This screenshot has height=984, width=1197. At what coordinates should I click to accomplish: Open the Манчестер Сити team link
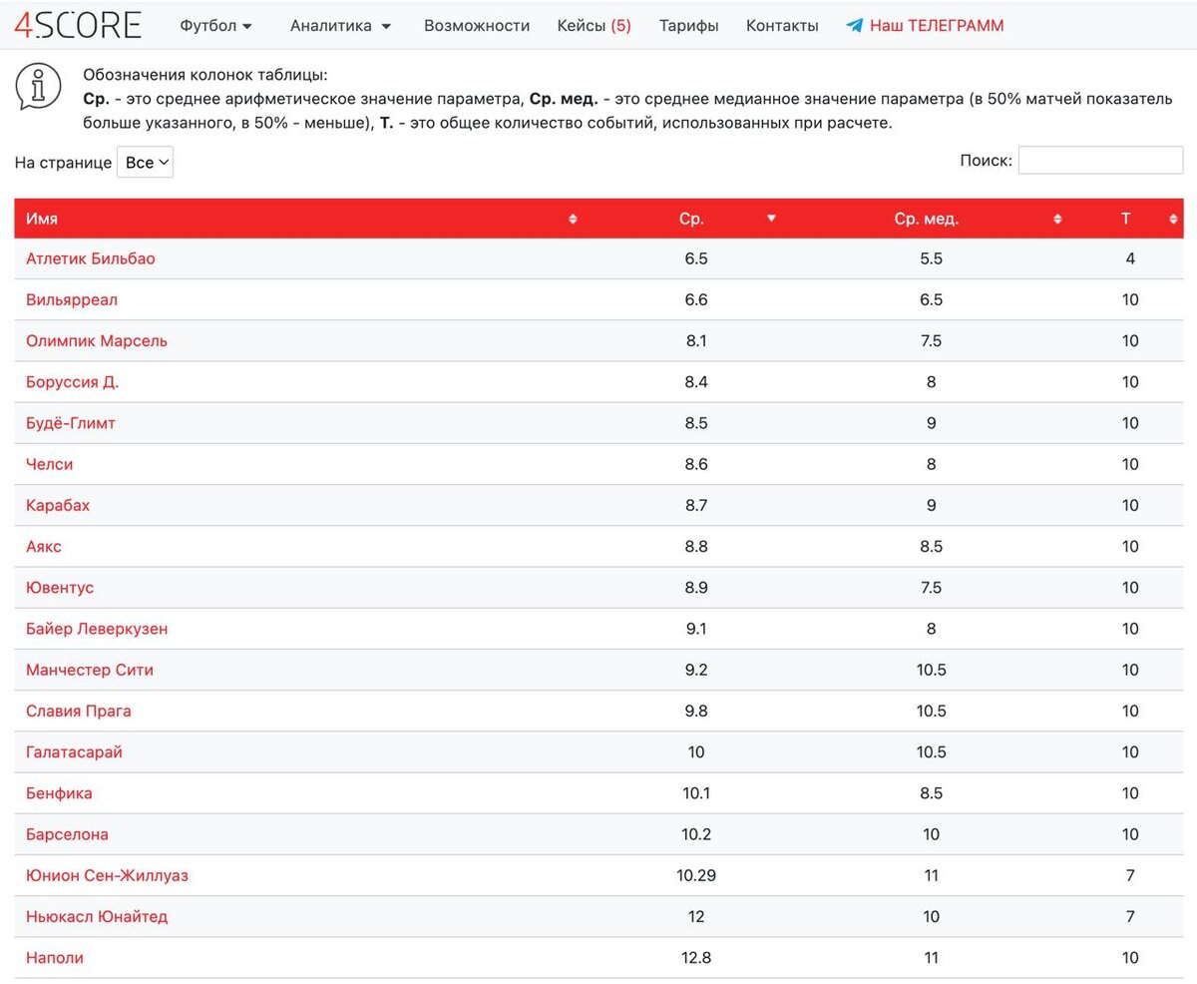pos(90,670)
